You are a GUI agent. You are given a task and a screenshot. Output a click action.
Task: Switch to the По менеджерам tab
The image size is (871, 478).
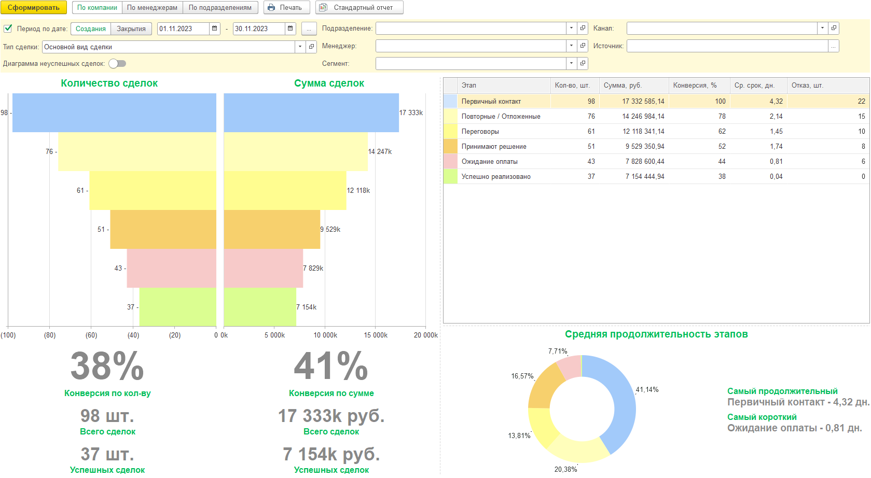152,8
